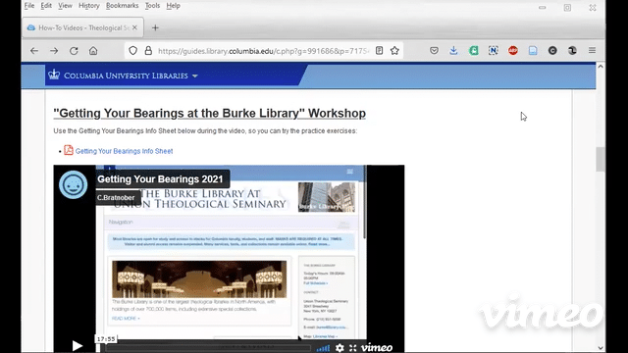Adjust the Vimeo volume bars

(x=323, y=348)
